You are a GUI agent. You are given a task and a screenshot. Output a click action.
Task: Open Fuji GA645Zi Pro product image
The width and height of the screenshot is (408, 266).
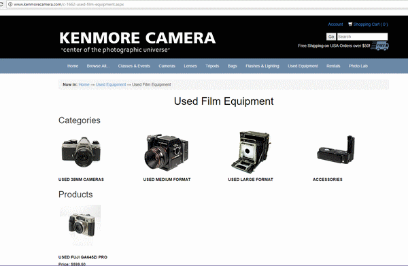click(80, 225)
